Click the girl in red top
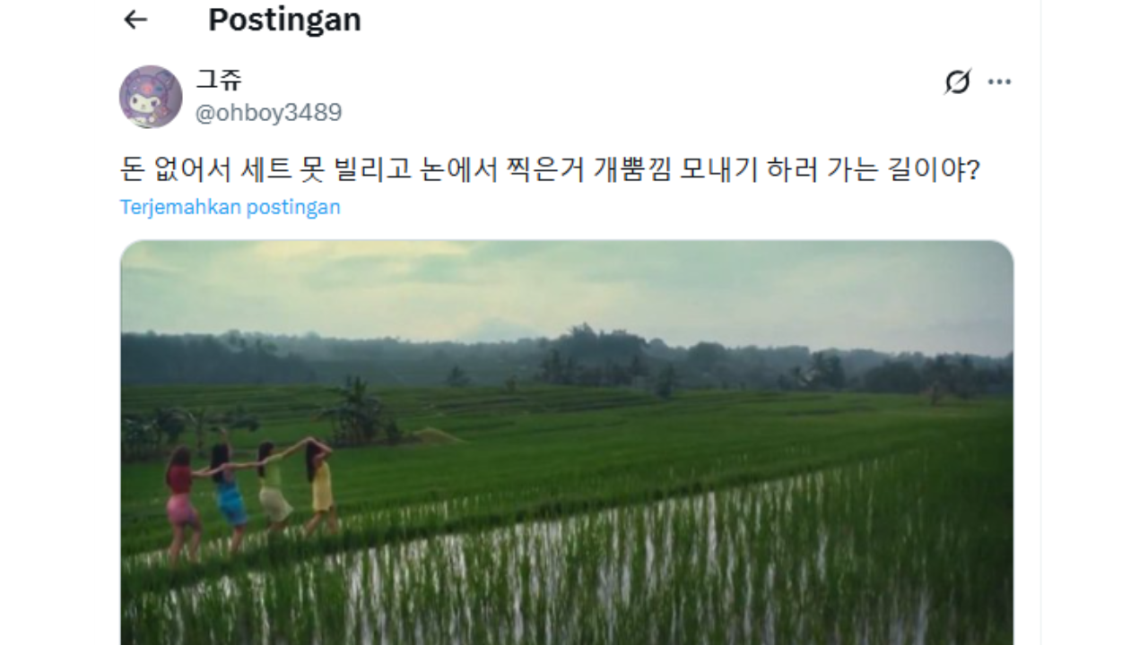The width and height of the screenshot is (1148, 645). pos(181,503)
